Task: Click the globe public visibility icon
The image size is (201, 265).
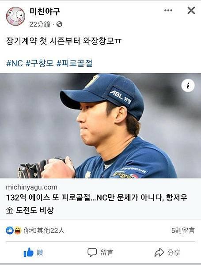Action: point(59,24)
